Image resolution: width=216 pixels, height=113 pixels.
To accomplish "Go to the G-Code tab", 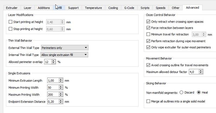I will [x=129, y=8].
